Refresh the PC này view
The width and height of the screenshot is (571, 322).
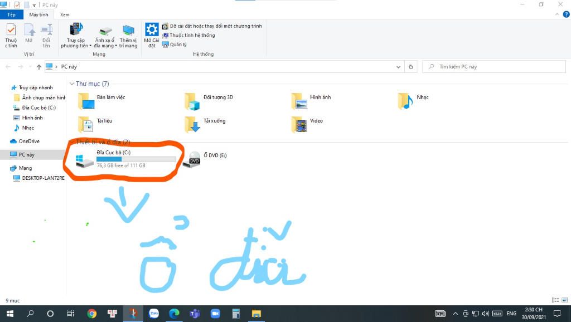(x=411, y=67)
